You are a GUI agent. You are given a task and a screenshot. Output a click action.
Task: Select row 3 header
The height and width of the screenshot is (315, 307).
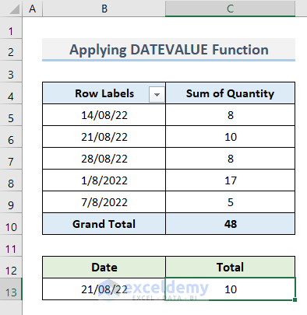(x=11, y=72)
